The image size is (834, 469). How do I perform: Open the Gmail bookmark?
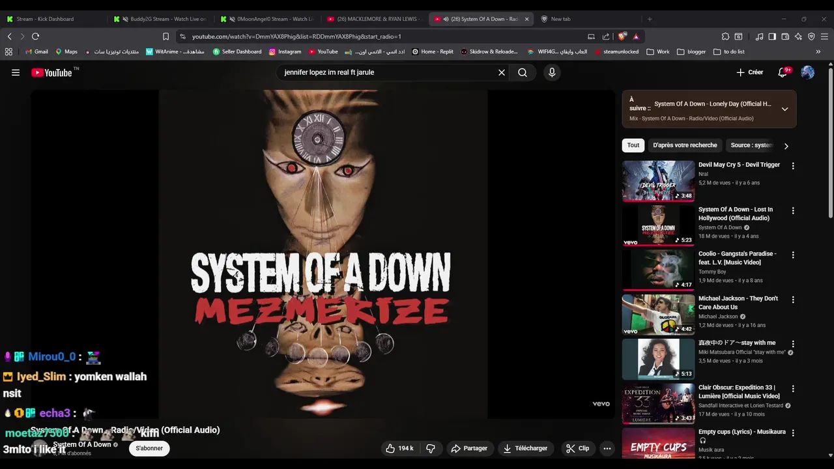36,51
